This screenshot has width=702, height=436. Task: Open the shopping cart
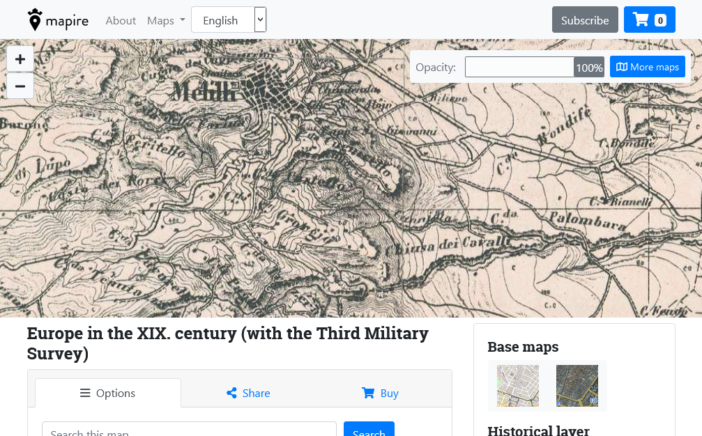tap(649, 20)
